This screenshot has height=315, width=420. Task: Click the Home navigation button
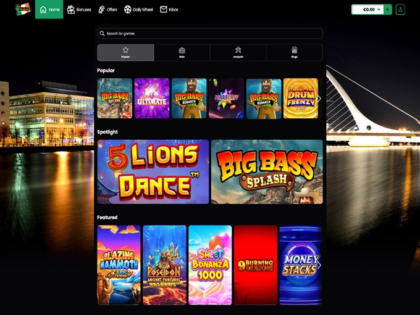[49, 9]
